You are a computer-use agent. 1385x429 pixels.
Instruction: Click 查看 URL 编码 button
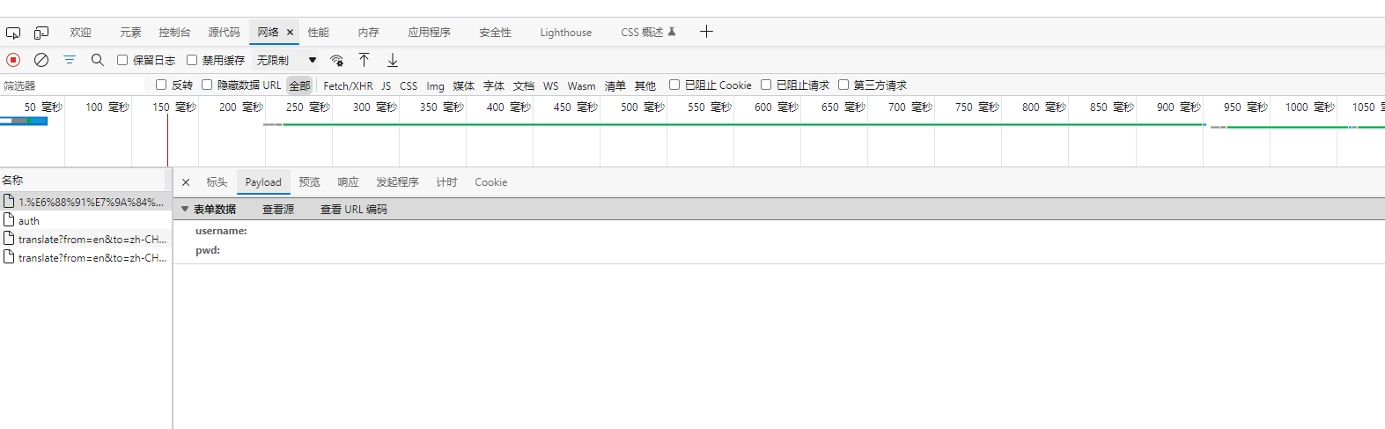click(353, 210)
